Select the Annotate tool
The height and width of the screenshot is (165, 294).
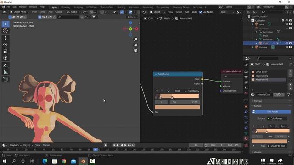click(5, 65)
